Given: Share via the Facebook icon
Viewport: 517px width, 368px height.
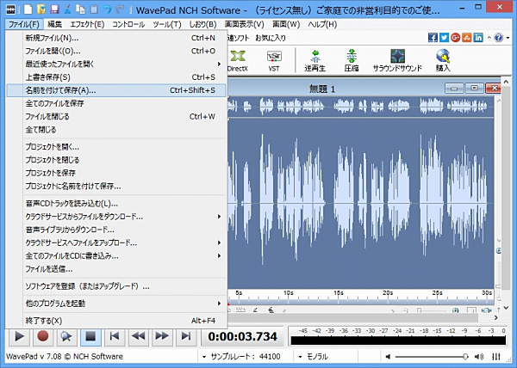Looking at the screenshot, I should click(433, 38).
